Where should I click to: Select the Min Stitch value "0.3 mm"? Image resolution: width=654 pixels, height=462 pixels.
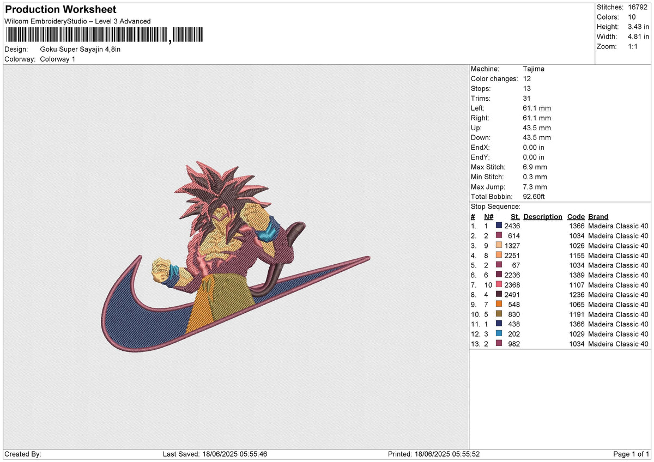535,177
